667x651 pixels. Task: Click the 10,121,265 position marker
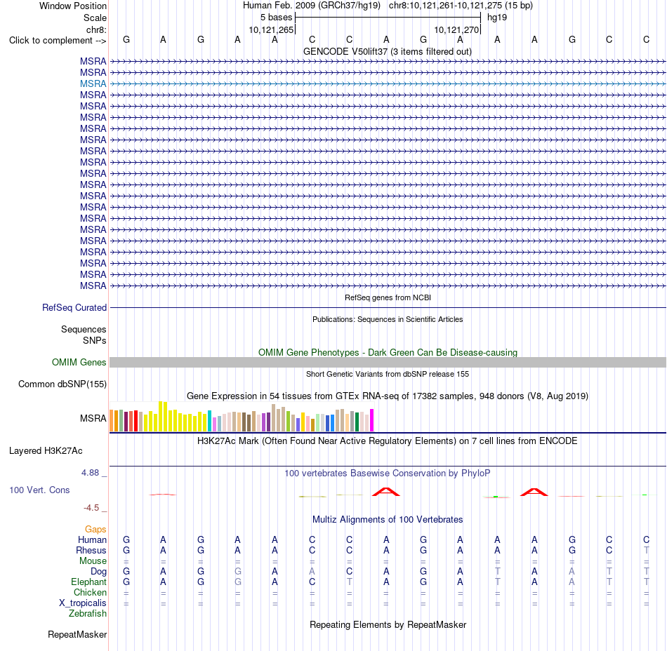[x=272, y=29]
